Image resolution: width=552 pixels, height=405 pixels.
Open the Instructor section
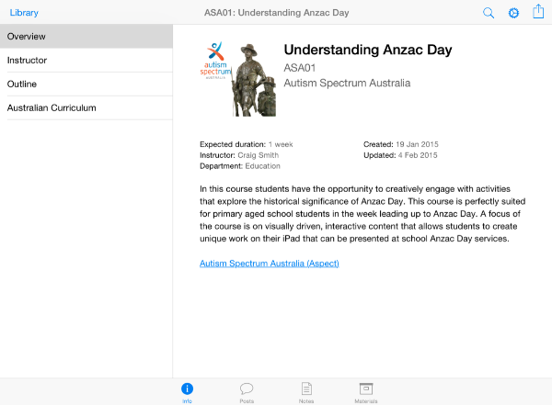tap(86, 60)
